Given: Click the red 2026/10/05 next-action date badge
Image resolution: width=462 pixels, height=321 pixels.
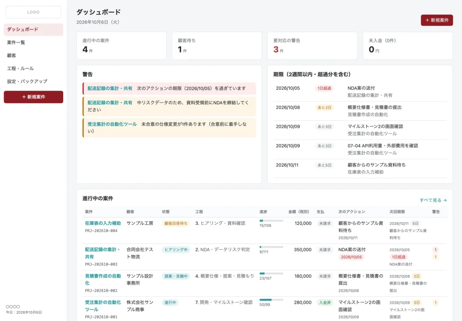Looking at the screenshot, I should pos(351,257).
